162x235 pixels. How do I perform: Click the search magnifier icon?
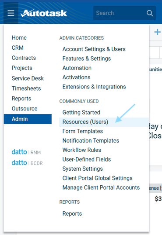point(150,13)
